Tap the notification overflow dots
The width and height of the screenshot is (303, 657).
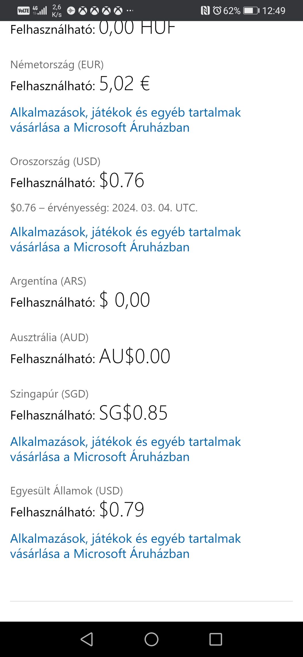(130, 11)
